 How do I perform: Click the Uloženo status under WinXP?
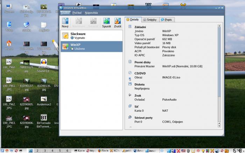tap(78, 49)
